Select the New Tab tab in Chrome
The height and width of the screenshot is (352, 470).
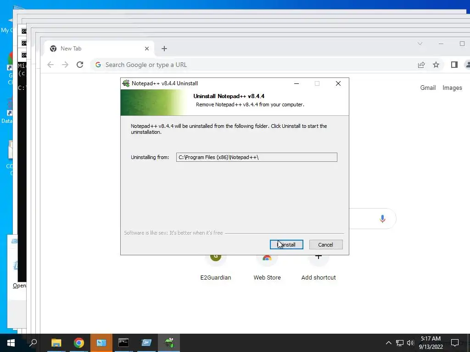(99, 49)
